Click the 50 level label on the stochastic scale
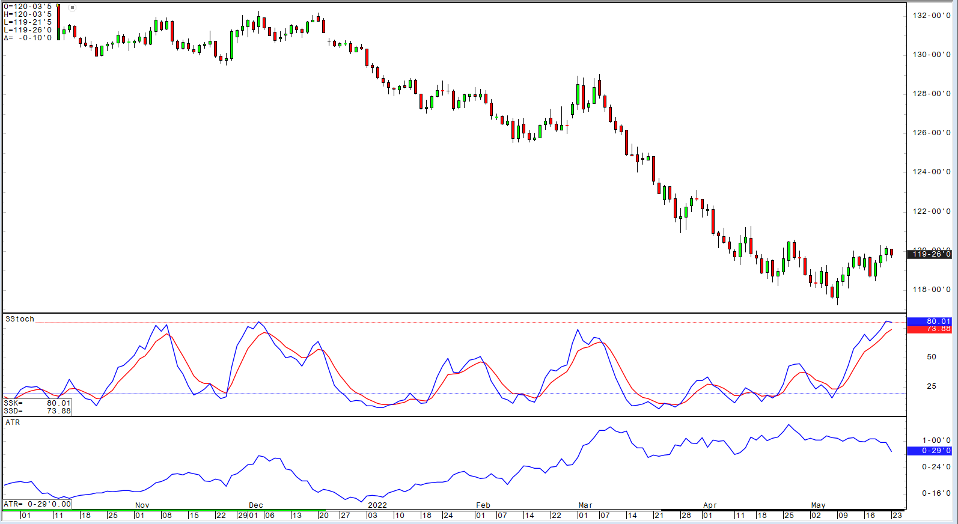 [932, 357]
